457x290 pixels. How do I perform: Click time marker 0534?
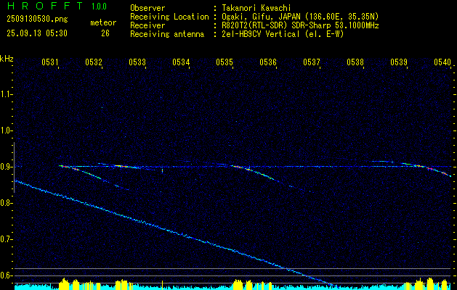coord(181,62)
